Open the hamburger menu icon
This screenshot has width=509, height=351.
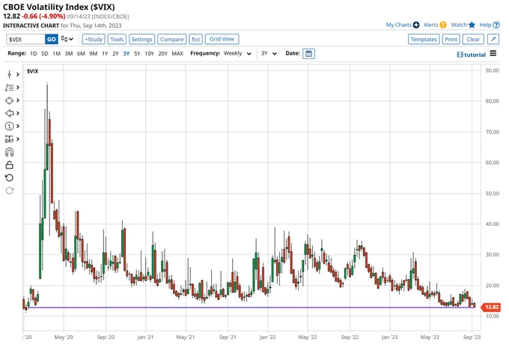(493, 53)
